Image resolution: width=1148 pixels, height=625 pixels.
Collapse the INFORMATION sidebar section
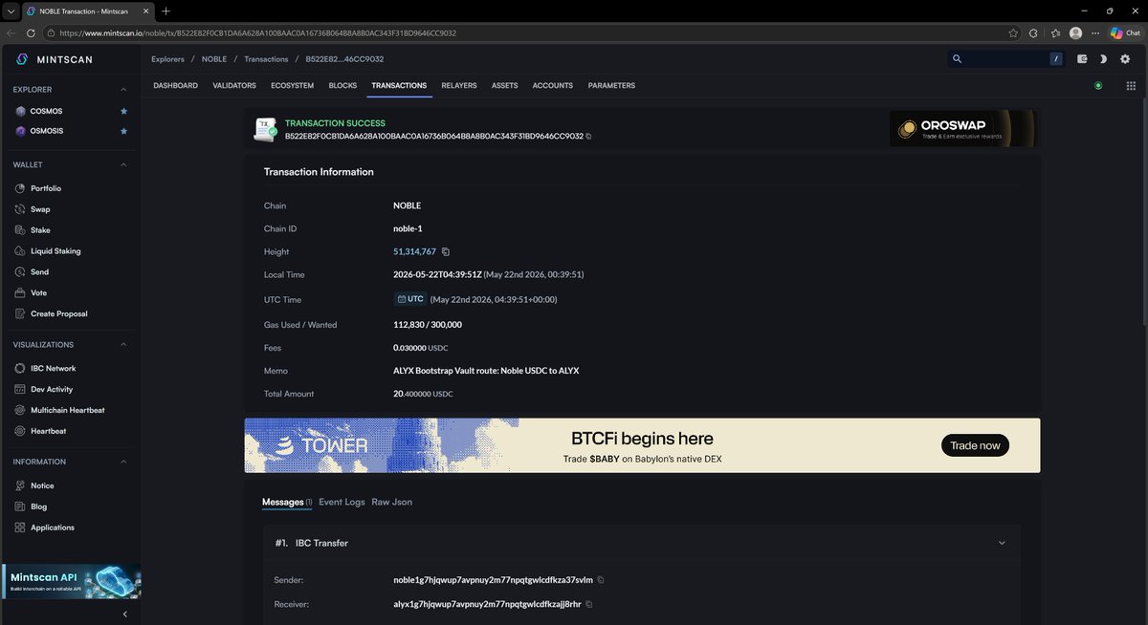(123, 462)
